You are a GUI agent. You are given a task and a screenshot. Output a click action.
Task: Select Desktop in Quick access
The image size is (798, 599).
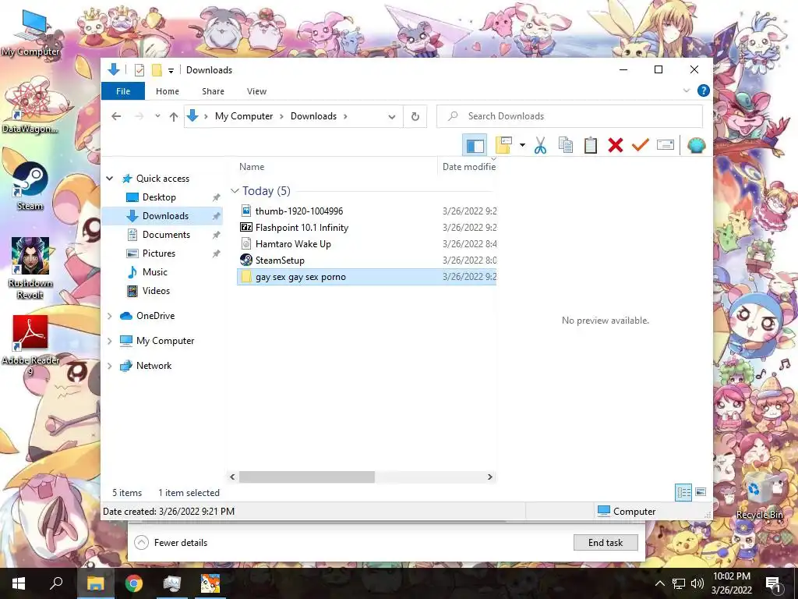(x=159, y=197)
